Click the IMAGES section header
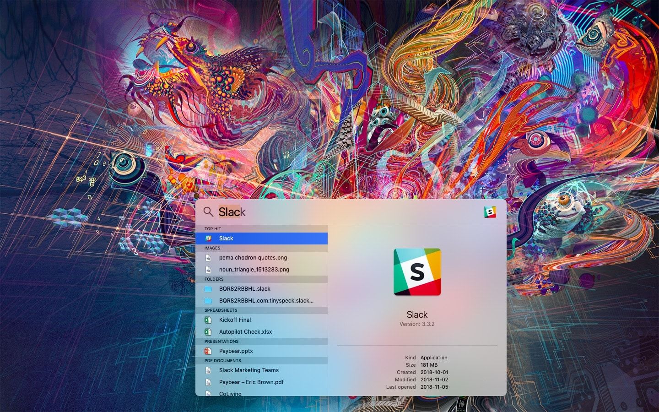 pos(261,248)
